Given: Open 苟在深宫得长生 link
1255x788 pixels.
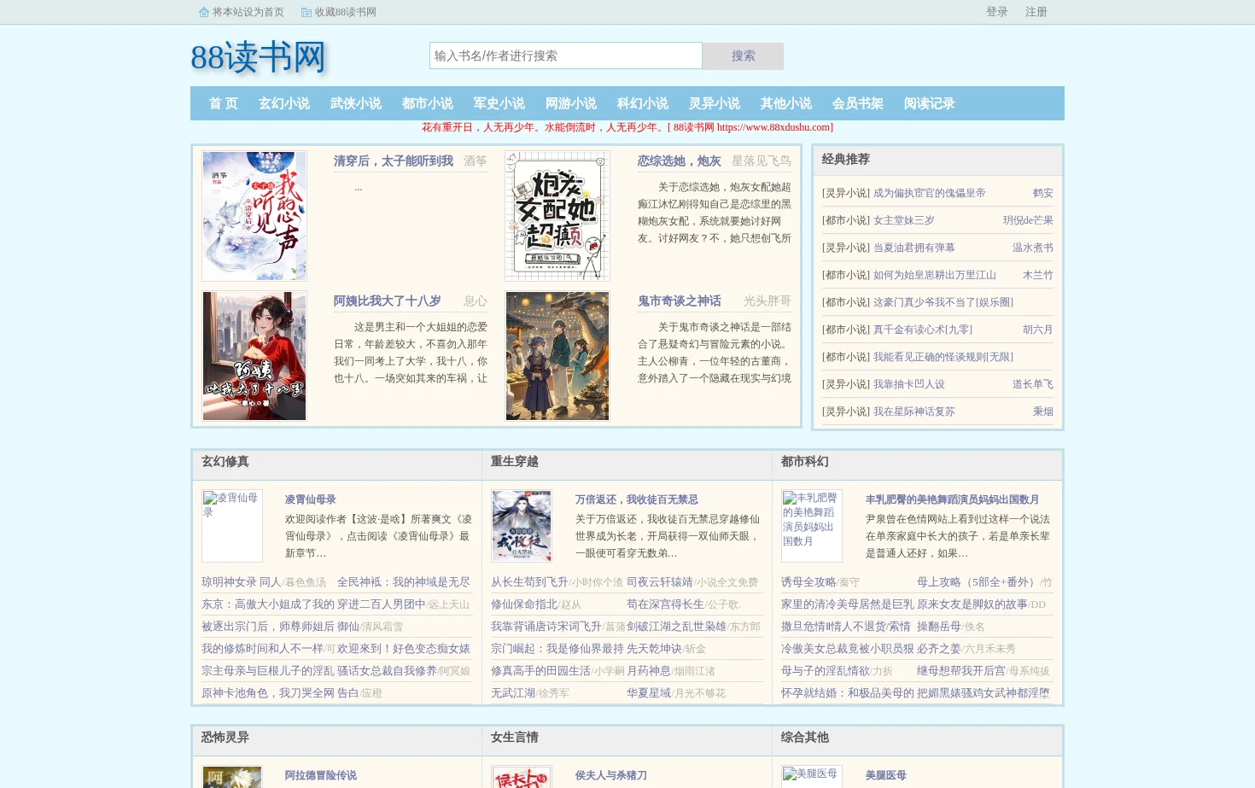Looking at the screenshot, I should (666, 604).
